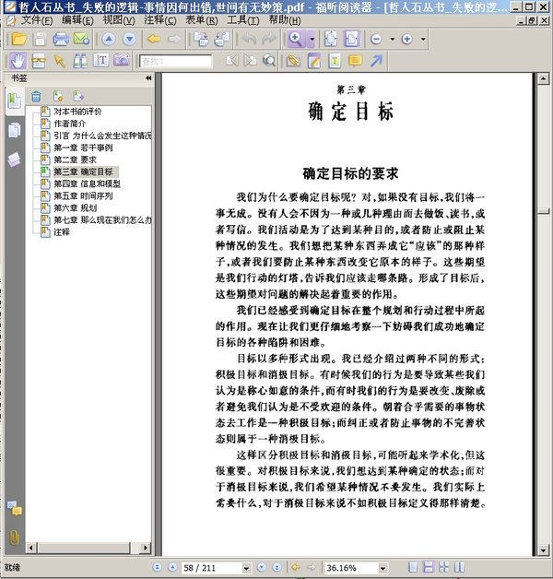Open the 视图(V) menu
Viewport: 553px width, 579px height.
117,19
